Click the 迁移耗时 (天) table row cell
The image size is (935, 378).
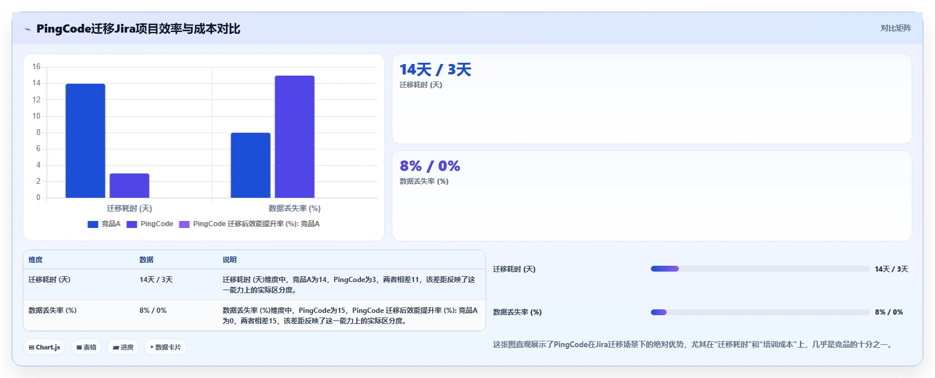[49, 280]
